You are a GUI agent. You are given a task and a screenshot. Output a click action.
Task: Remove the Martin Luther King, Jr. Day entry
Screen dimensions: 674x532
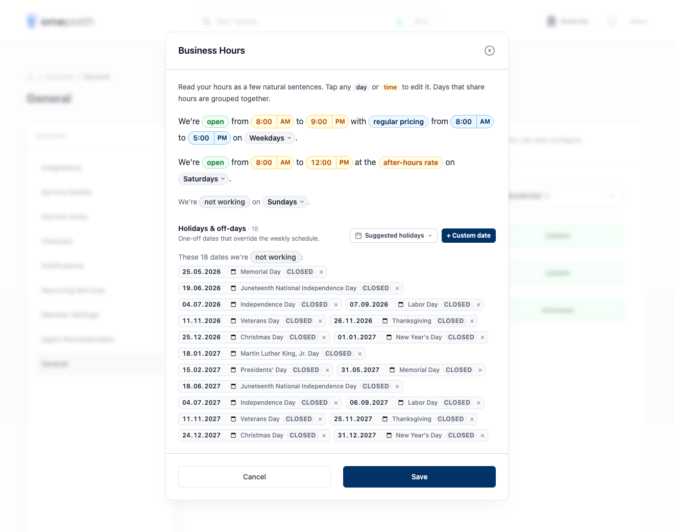[360, 354]
